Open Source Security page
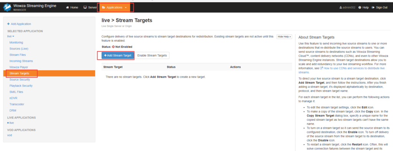This screenshot has height=151, width=393. 20,80
